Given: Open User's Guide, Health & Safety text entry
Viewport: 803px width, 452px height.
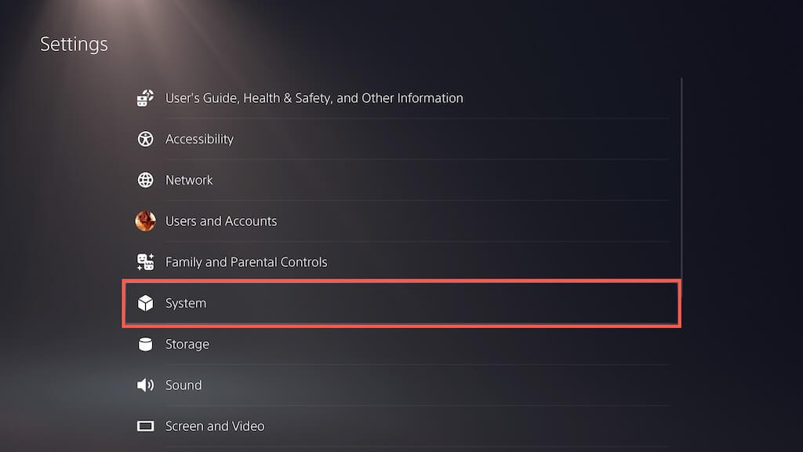Looking at the screenshot, I should [x=314, y=98].
